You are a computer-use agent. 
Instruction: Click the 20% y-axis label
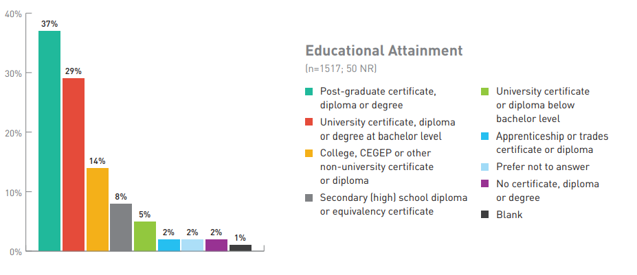[12, 133]
